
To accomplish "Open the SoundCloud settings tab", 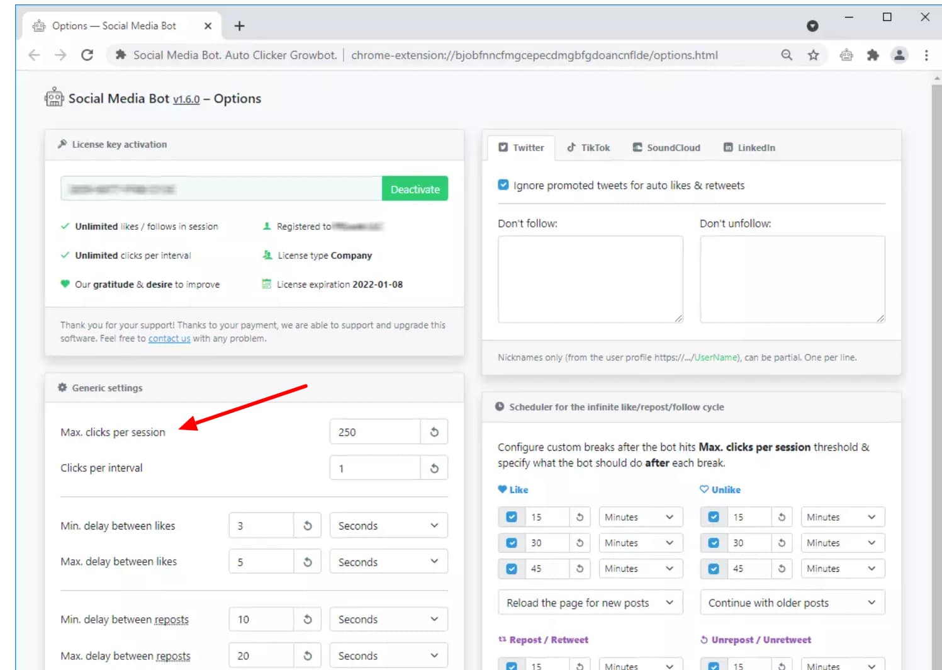I will pyautogui.click(x=666, y=147).
